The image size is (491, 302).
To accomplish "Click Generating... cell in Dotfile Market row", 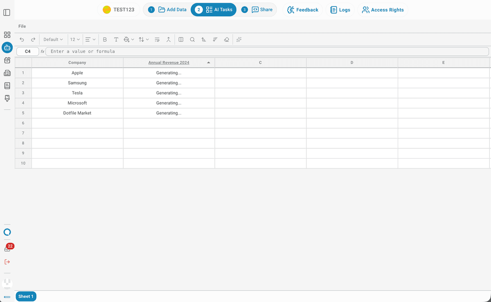I will coord(169,113).
